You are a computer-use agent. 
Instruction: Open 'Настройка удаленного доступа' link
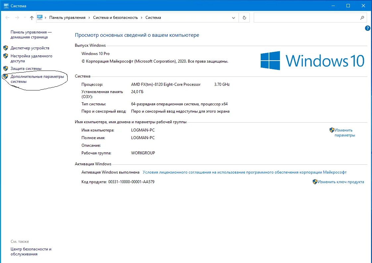[31, 59]
